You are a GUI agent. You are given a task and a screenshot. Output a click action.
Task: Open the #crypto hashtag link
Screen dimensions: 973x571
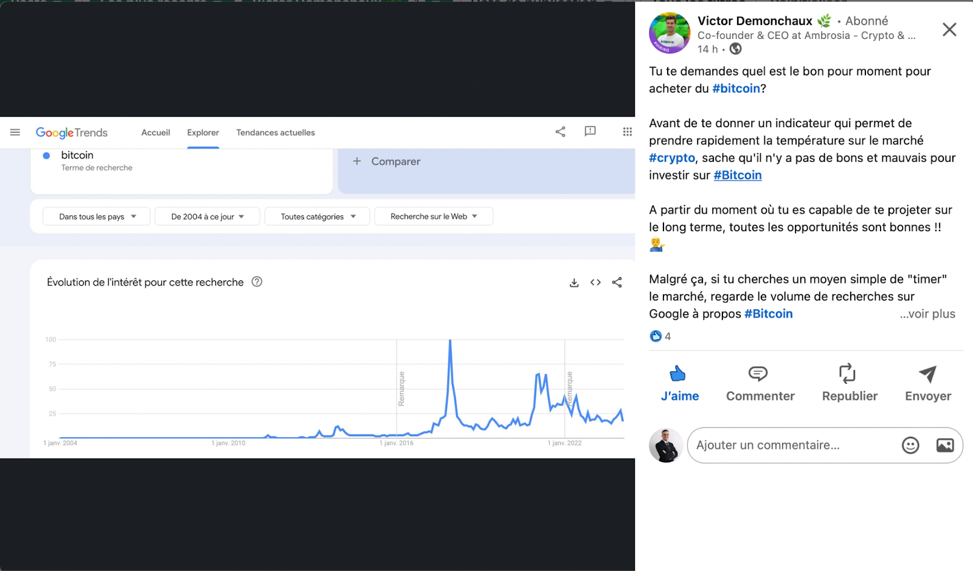(x=672, y=158)
